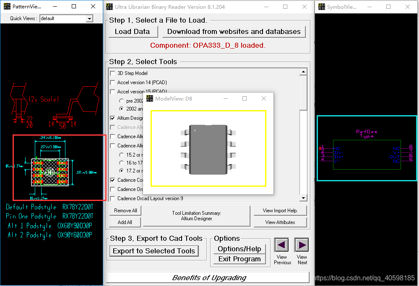Screen dimensions: 419x286
Task: Click Exit Program button
Action: pos(239,259)
